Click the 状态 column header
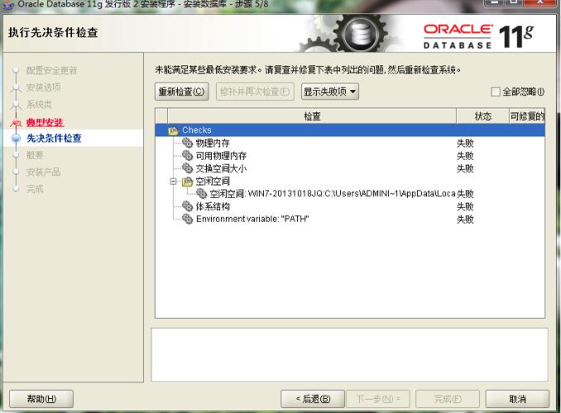Screen dimensions: 561x413 tap(482, 117)
